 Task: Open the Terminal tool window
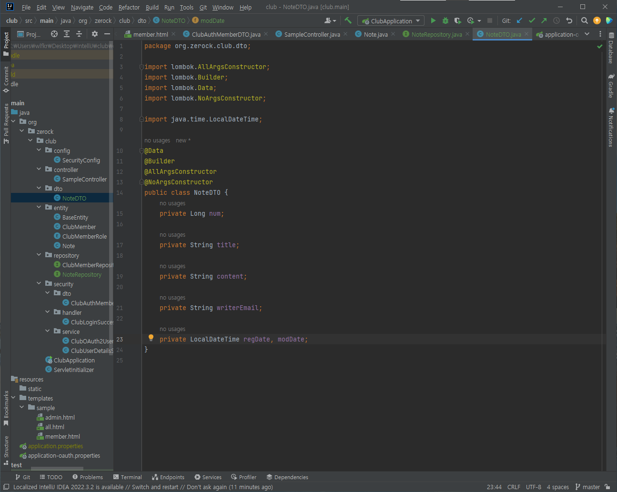(x=128, y=477)
